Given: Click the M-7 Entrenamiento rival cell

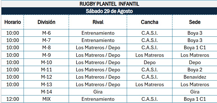Looking at the screenshot, I should (x=98, y=40).
